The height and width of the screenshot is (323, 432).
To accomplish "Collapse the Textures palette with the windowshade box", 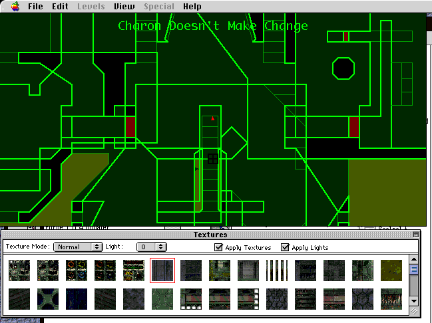I will 415,234.
